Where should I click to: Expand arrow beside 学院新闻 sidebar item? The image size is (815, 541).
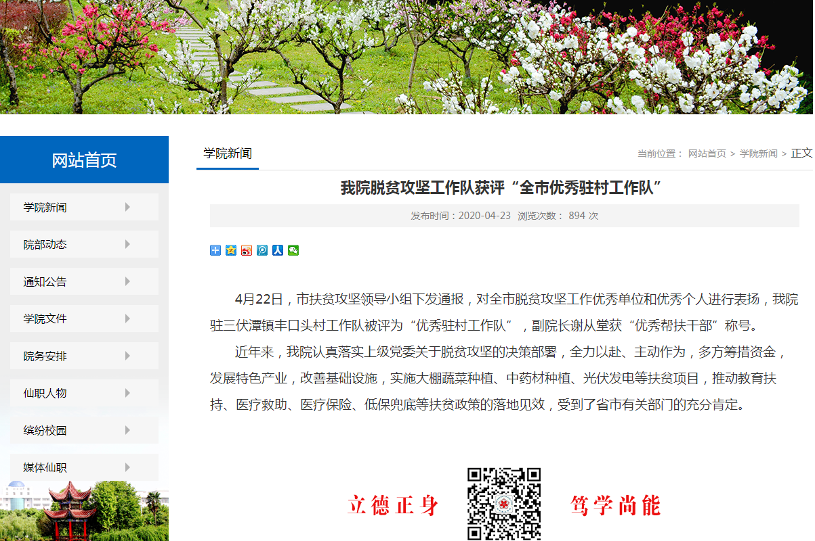(x=127, y=207)
